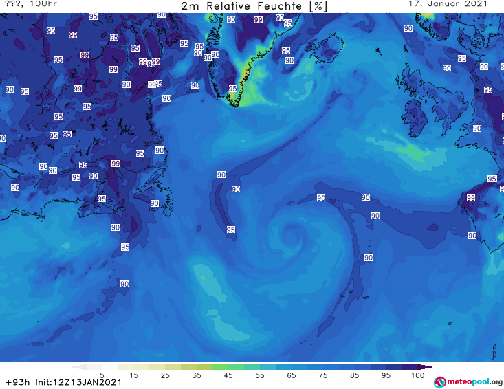Click the legend value '100'
The width and height of the screenshot is (504, 389).
click(418, 375)
